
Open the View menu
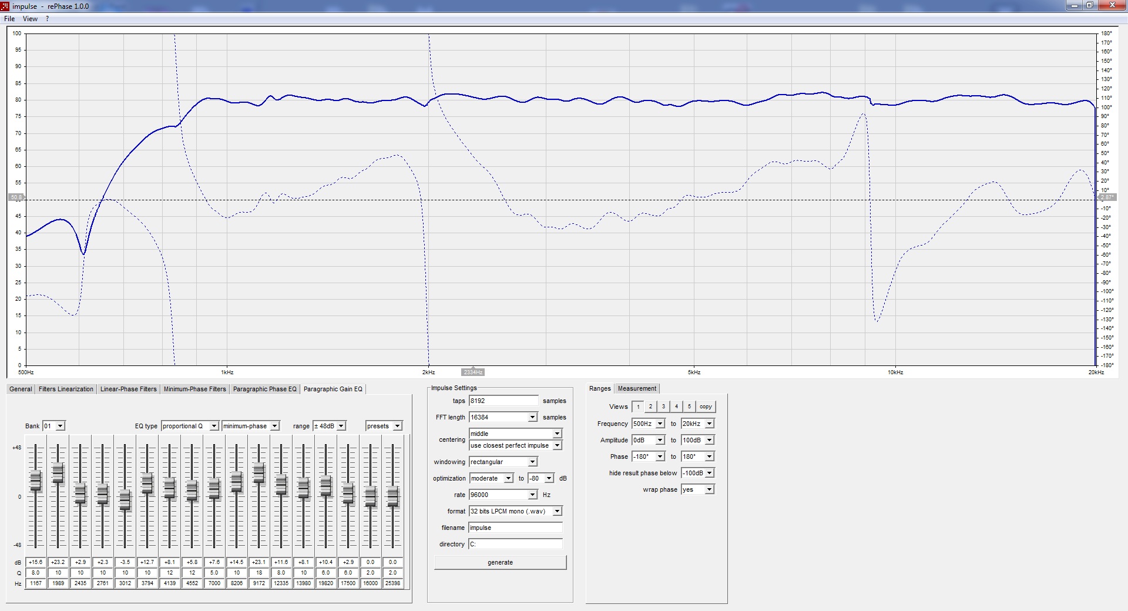point(30,19)
